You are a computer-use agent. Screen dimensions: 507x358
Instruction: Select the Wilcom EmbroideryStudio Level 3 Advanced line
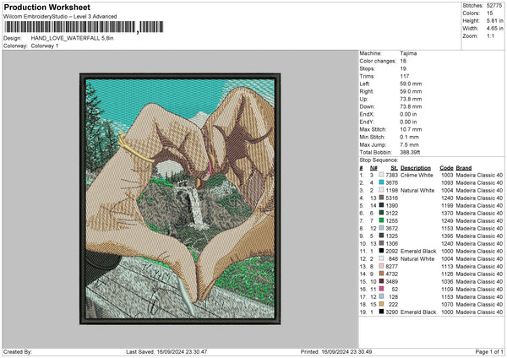click(60, 17)
